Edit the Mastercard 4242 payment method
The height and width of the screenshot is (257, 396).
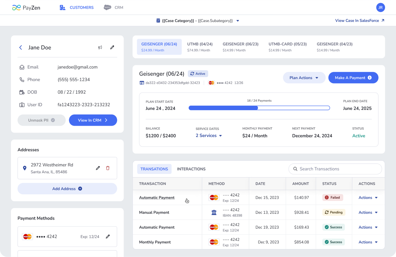coord(108,237)
